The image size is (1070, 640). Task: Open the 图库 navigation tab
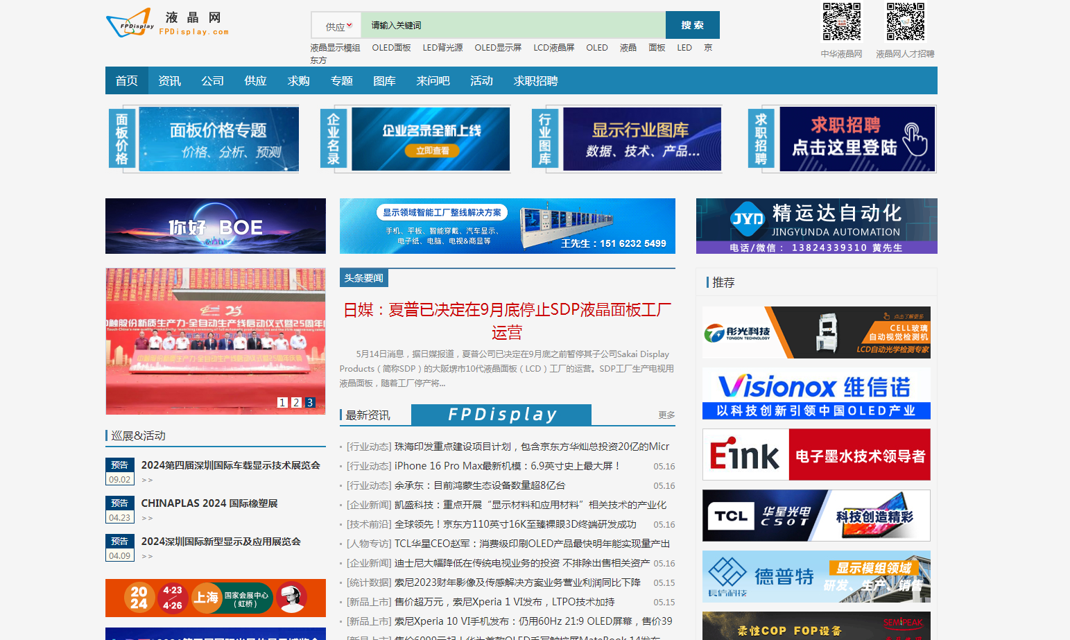point(384,81)
